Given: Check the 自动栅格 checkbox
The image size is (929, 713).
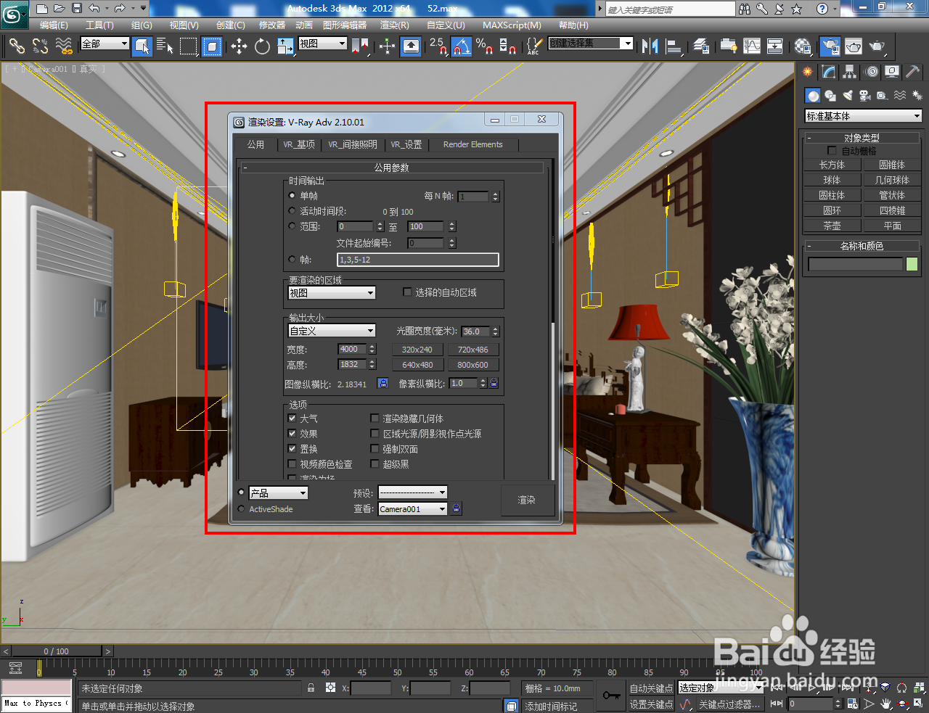Looking at the screenshot, I should click(832, 151).
